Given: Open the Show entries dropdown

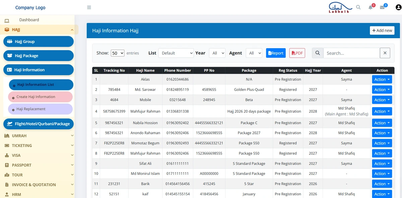Looking at the screenshot, I should [118, 53].
